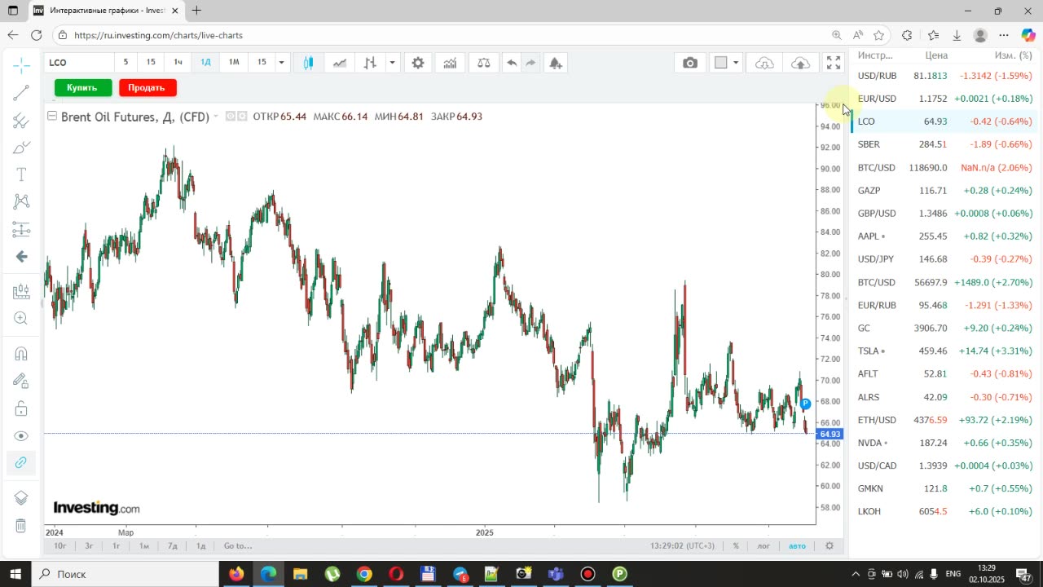Image resolution: width=1043 pixels, height=587 pixels.
Task: Set the chart range to 7д
Action: click(x=173, y=545)
